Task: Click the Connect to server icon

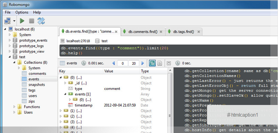Action: pos(7,21)
